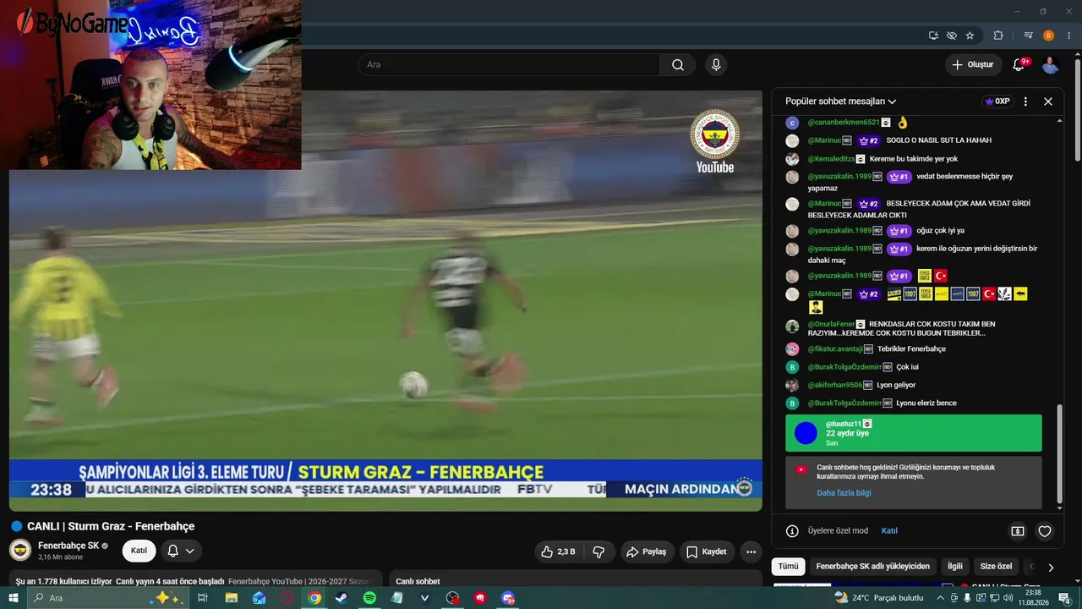The image size is (1082, 609).
Task: Click blue 'Katıl' link in members-only bar
Action: (889, 531)
